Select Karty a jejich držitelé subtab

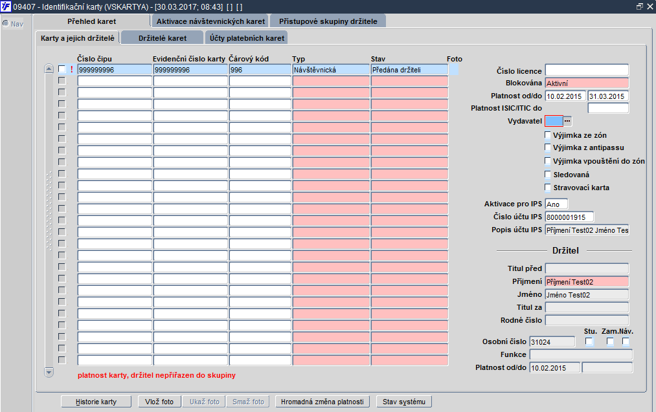pos(78,38)
